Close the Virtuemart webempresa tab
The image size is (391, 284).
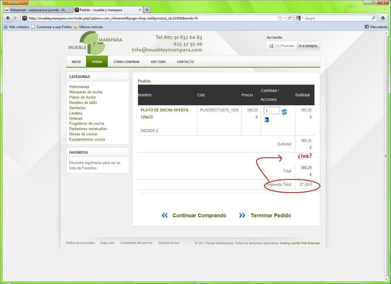click(x=70, y=10)
